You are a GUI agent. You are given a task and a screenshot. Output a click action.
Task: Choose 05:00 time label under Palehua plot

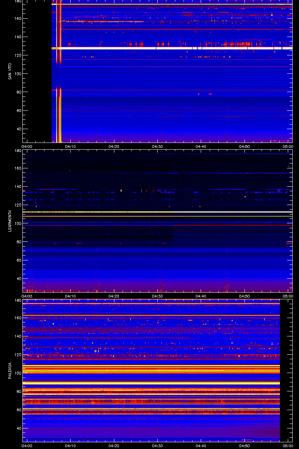click(287, 446)
